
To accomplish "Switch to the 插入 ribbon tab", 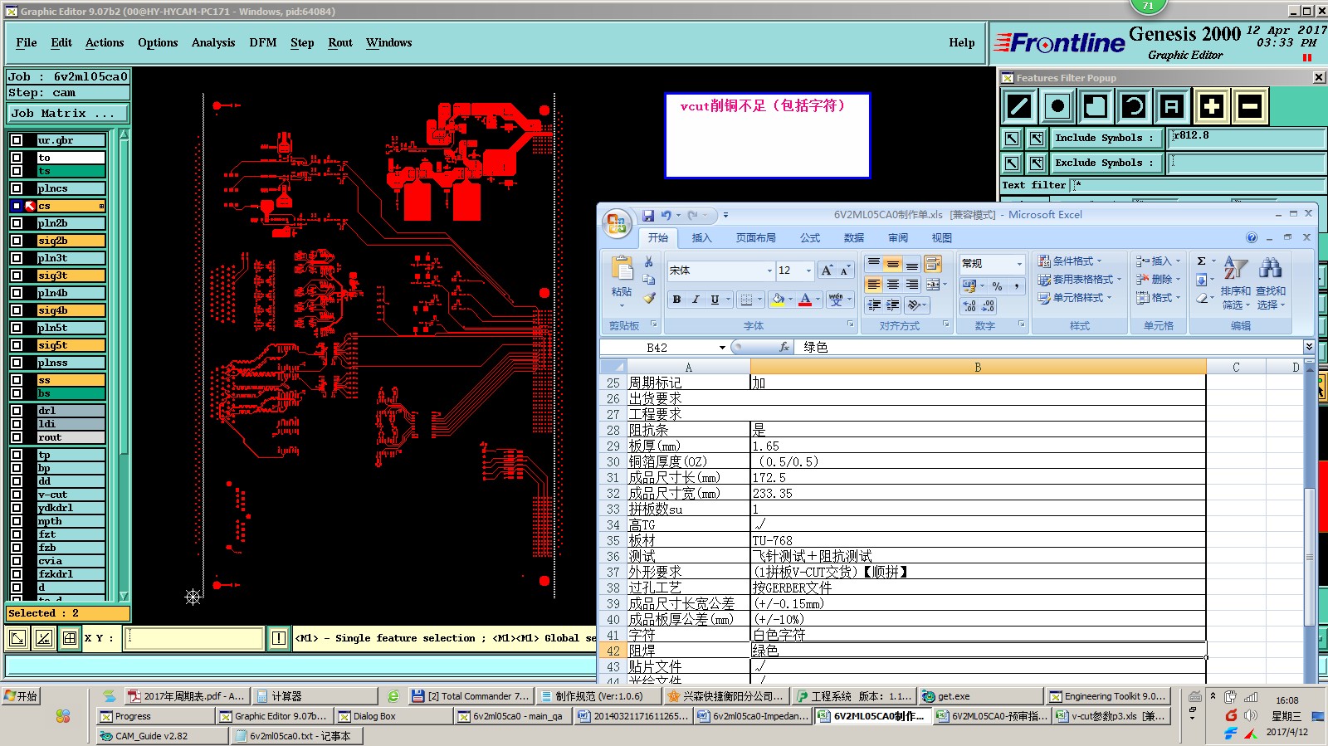I will tap(701, 238).
